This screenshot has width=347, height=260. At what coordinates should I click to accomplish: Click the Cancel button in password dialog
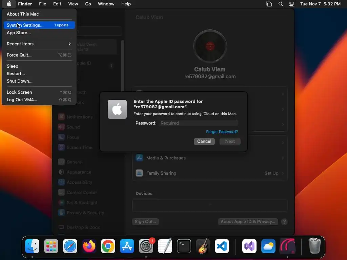pos(204,142)
